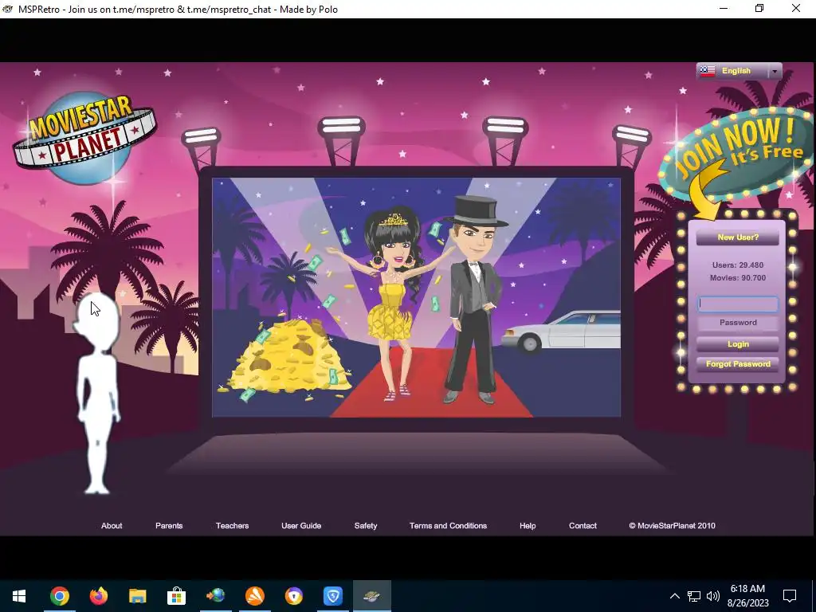816x612 pixels.
Task: Open the Help footer link
Action: click(x=528, y=526)
